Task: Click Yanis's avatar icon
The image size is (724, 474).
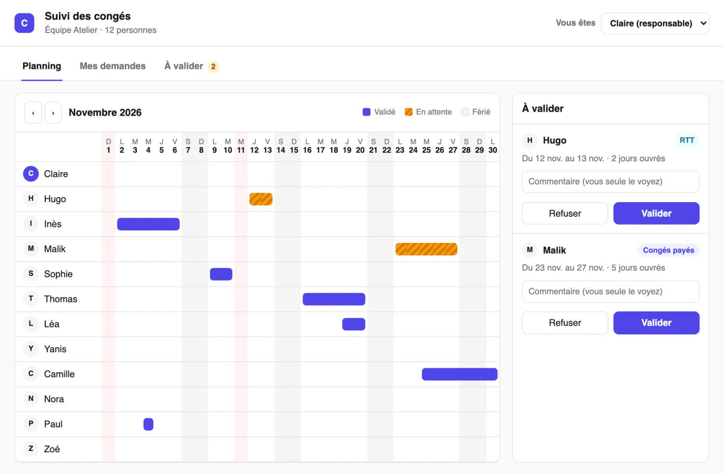Action: [31, 349]
